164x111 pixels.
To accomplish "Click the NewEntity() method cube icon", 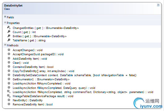I will [9, 100].
